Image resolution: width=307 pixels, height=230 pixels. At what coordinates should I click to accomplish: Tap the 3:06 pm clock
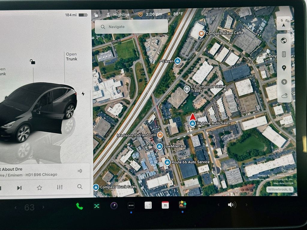coord(154,14)
